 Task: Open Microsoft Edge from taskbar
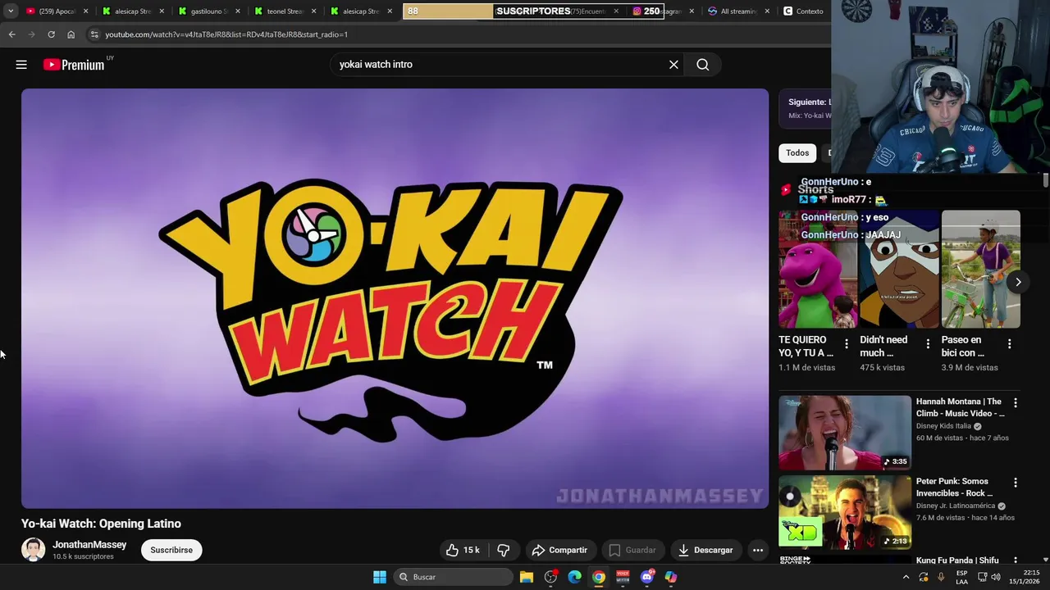574,577
